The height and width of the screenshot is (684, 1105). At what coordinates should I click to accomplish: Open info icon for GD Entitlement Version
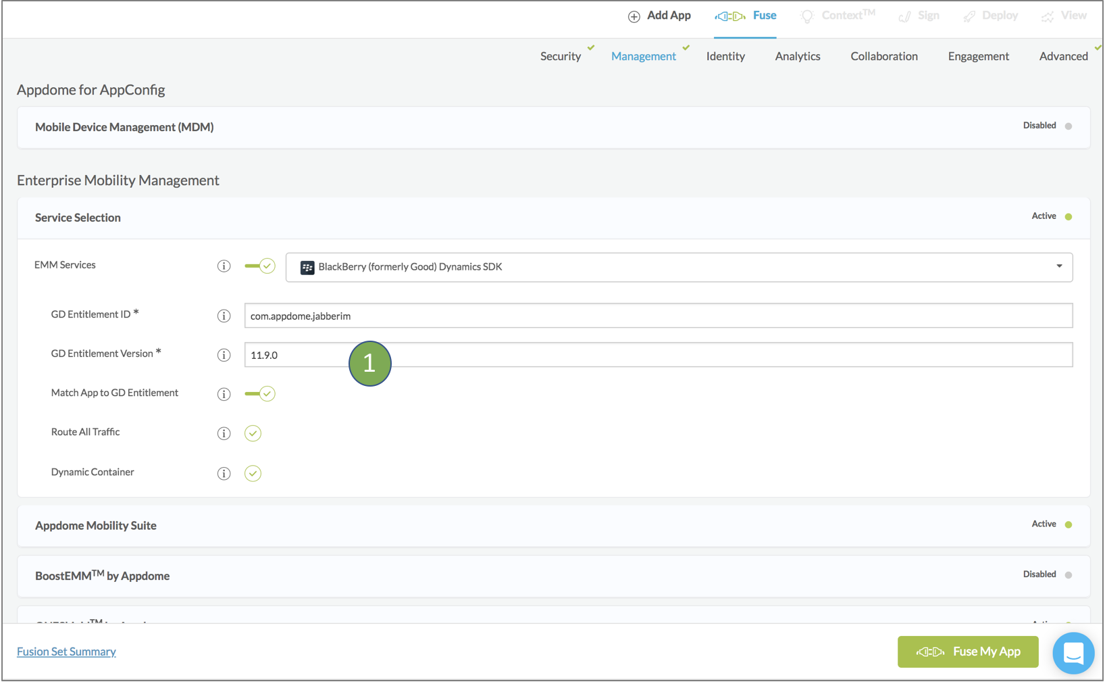(224, 355)
